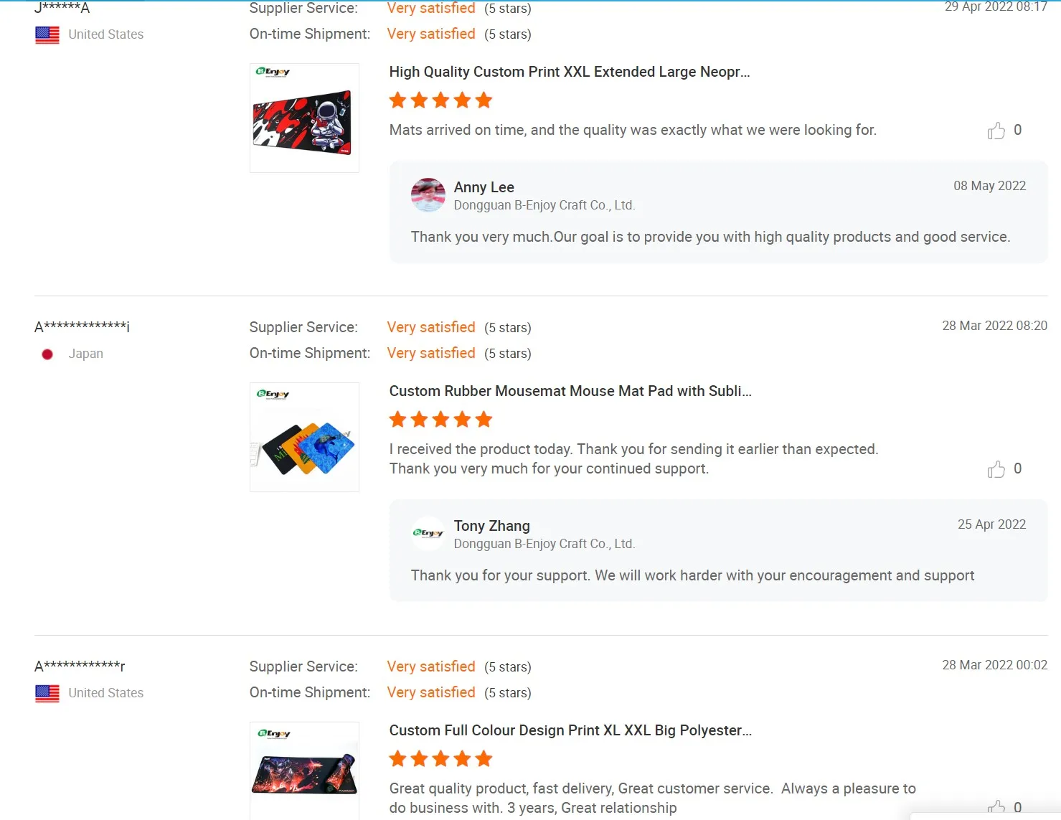Click the star rating under the Polyester mat title
Screen dimensions: 1061x820
click(440, 759)
